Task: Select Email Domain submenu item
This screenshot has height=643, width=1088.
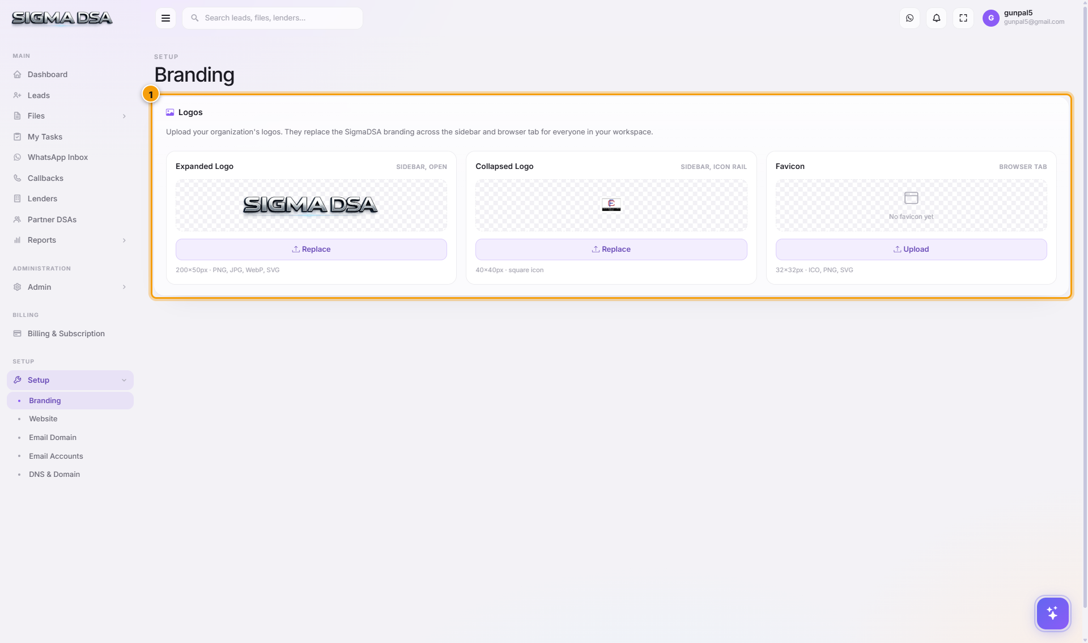Action: click(70, 437)
